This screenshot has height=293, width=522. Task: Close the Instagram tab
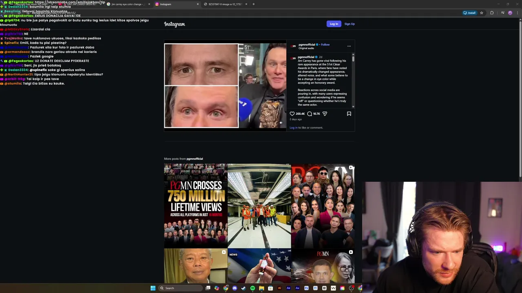(198, 4)
